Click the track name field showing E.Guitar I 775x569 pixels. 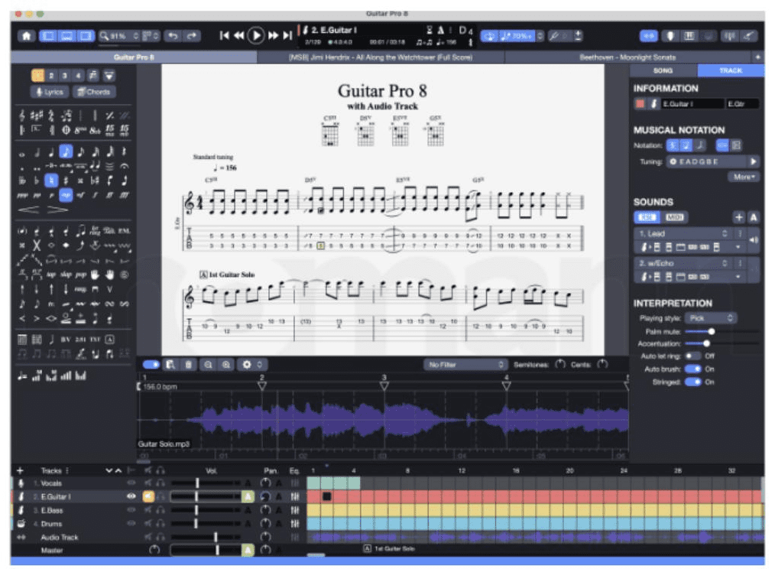(x=692, y=104)
